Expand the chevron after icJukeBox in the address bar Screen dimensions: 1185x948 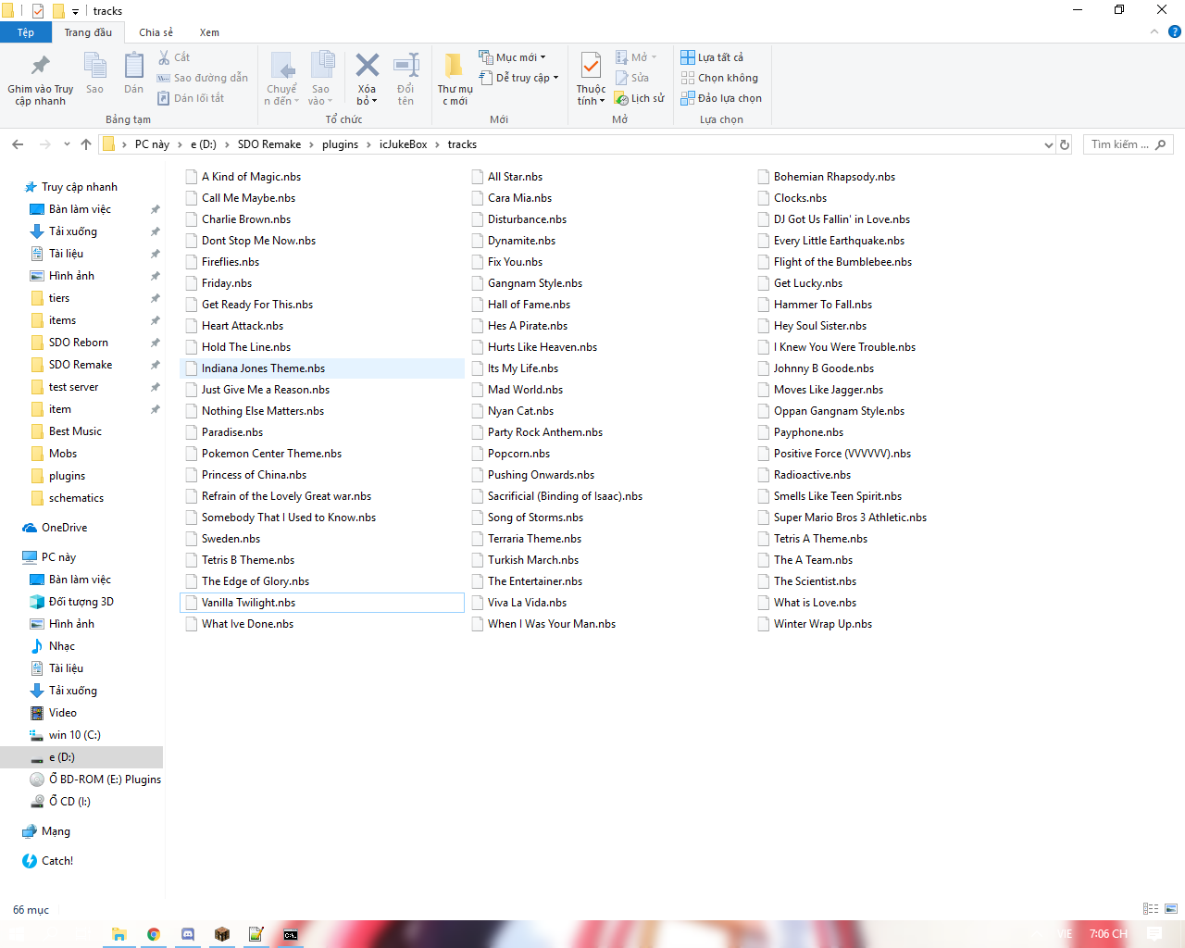click(438, 144)
